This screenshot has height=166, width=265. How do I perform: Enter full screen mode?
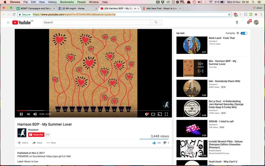click(x=166, y=114)
